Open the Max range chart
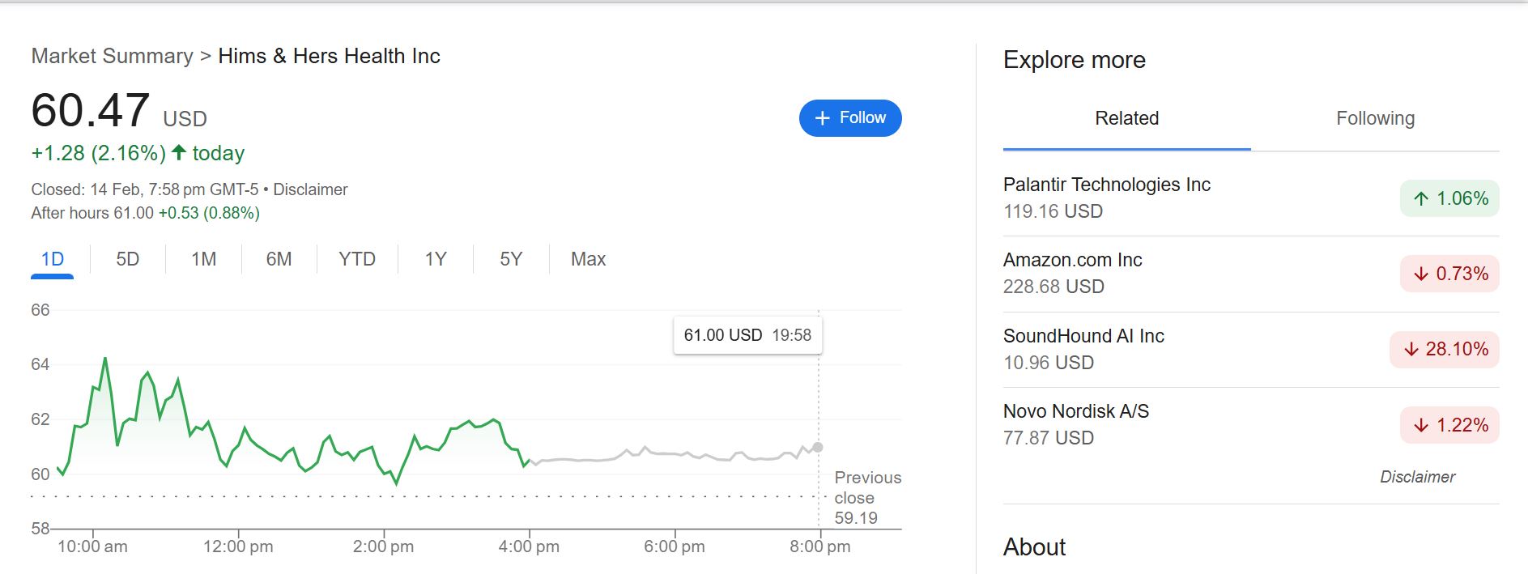Viewport: 1528px width, 574px height. click(588, 259)
